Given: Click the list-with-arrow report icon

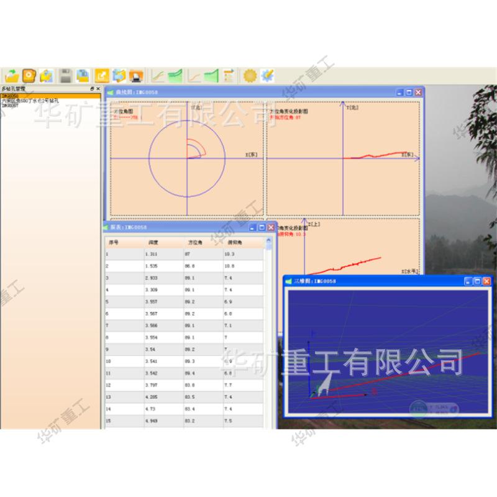Looking at the screenshot, I should pyautogui.click(x=229, y=76).
